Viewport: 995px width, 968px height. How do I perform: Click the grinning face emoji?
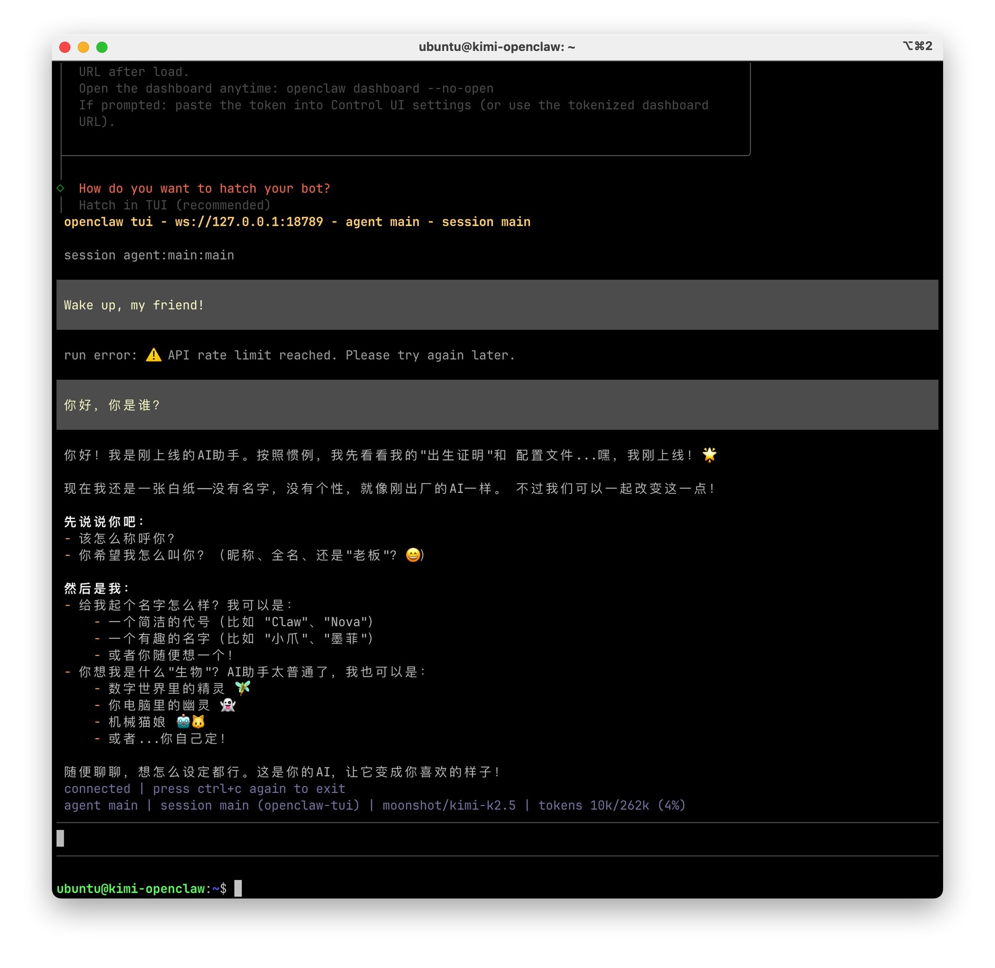click(413, 555)
